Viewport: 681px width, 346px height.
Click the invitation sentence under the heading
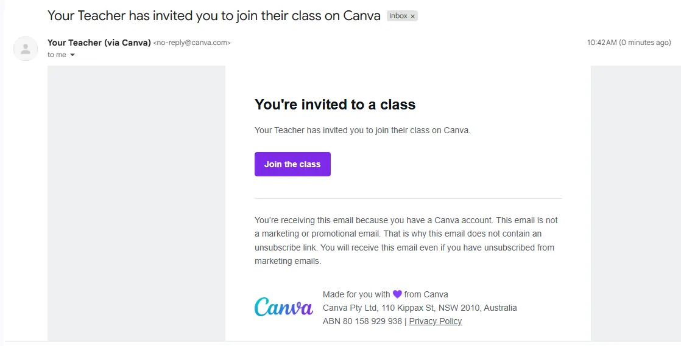[362, 130]
